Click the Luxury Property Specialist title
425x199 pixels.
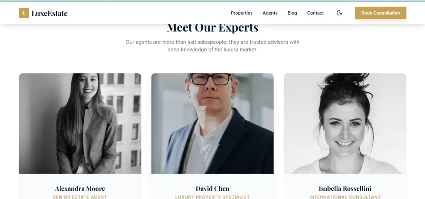coord(212,197)
